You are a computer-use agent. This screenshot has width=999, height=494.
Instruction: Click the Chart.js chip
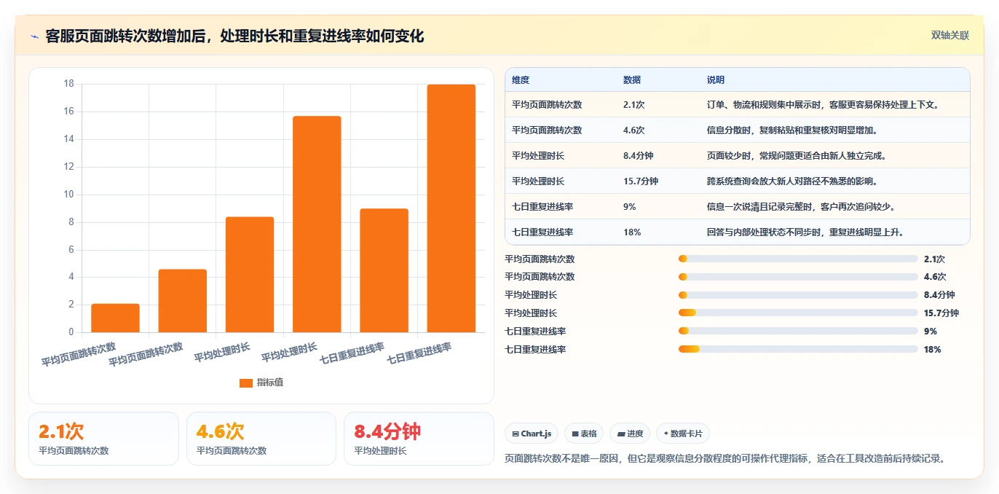[532, 434]
